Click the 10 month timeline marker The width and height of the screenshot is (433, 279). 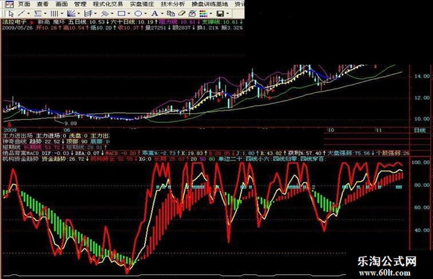(x=331, y=130)
